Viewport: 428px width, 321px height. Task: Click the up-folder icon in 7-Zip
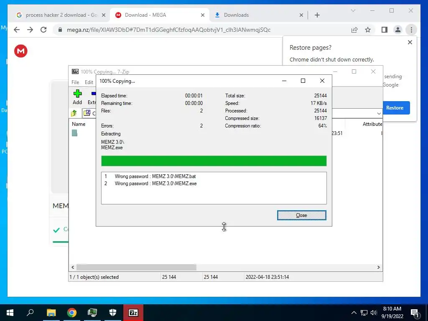pyautogui.click(x=74, y=113)
